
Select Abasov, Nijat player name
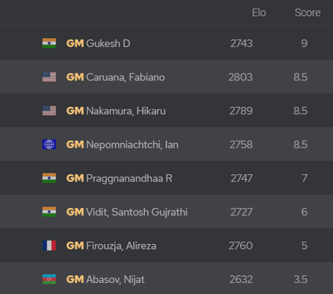point(115,279)
